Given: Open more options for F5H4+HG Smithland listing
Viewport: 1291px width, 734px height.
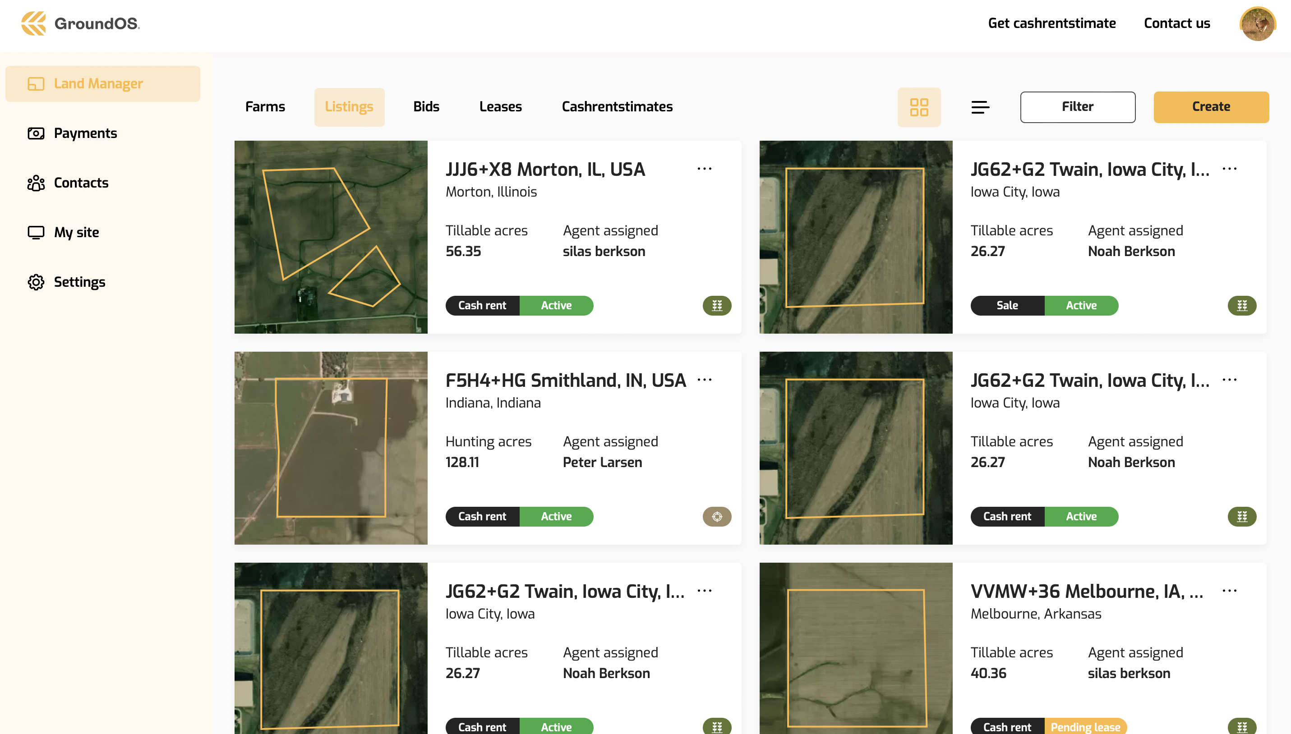Looking at the screenshot, I should pos(704,380).
